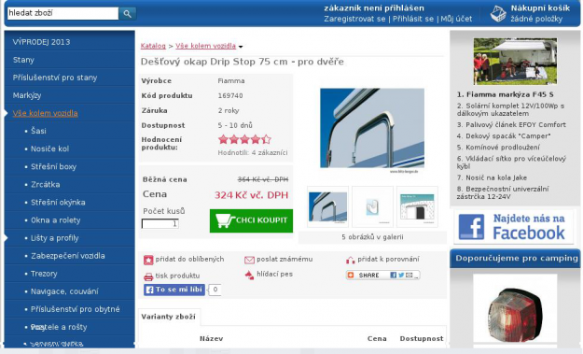Select the Varianty zboží tab

click(169, 317)
